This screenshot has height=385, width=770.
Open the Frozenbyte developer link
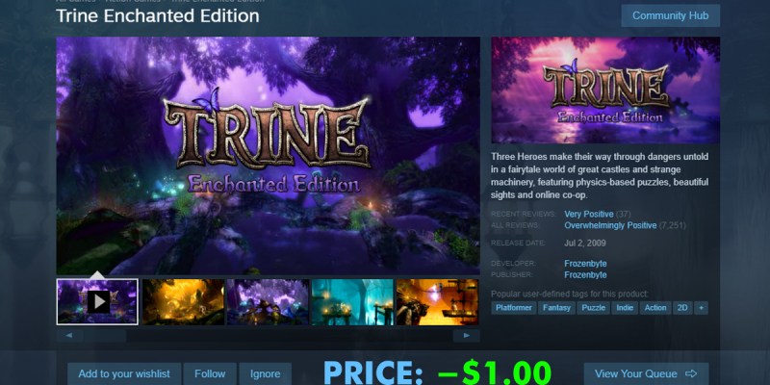[585, 264]
